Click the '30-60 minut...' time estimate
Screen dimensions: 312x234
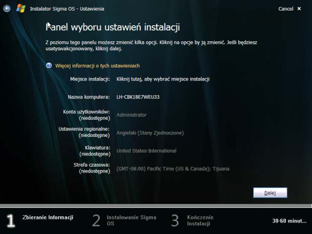[x=289, y=221]
